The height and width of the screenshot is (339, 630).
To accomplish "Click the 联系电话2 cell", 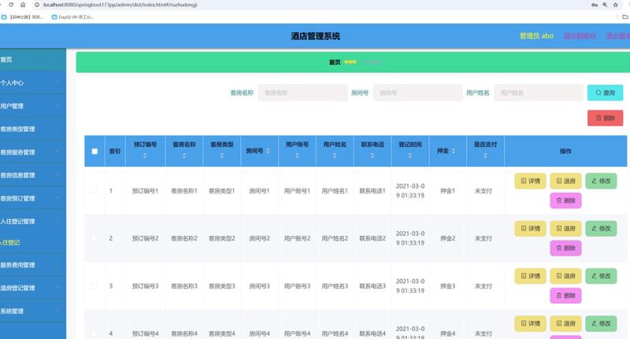I will (372, 238).
